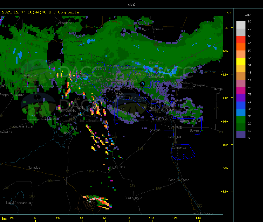Screen dimensions: 263x222
Task: Select the 'Bowen' location label
Action: coord(194,130)
